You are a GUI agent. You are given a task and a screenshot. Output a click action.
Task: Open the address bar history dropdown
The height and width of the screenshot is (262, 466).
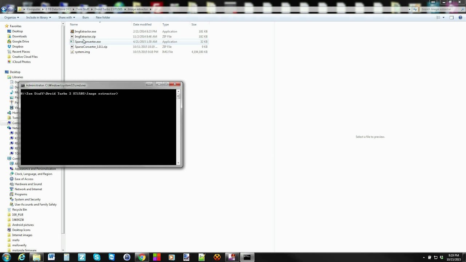tap(410, 9)
